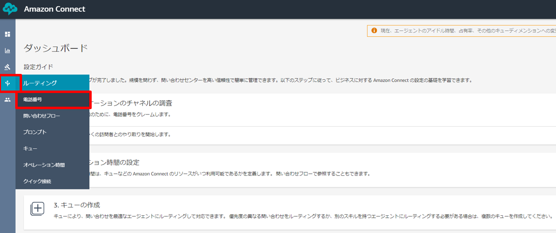Click the ダッシュボード heading
Viewport: 556px width, 233px height.
pyautogui.click(x=55, y=48)
